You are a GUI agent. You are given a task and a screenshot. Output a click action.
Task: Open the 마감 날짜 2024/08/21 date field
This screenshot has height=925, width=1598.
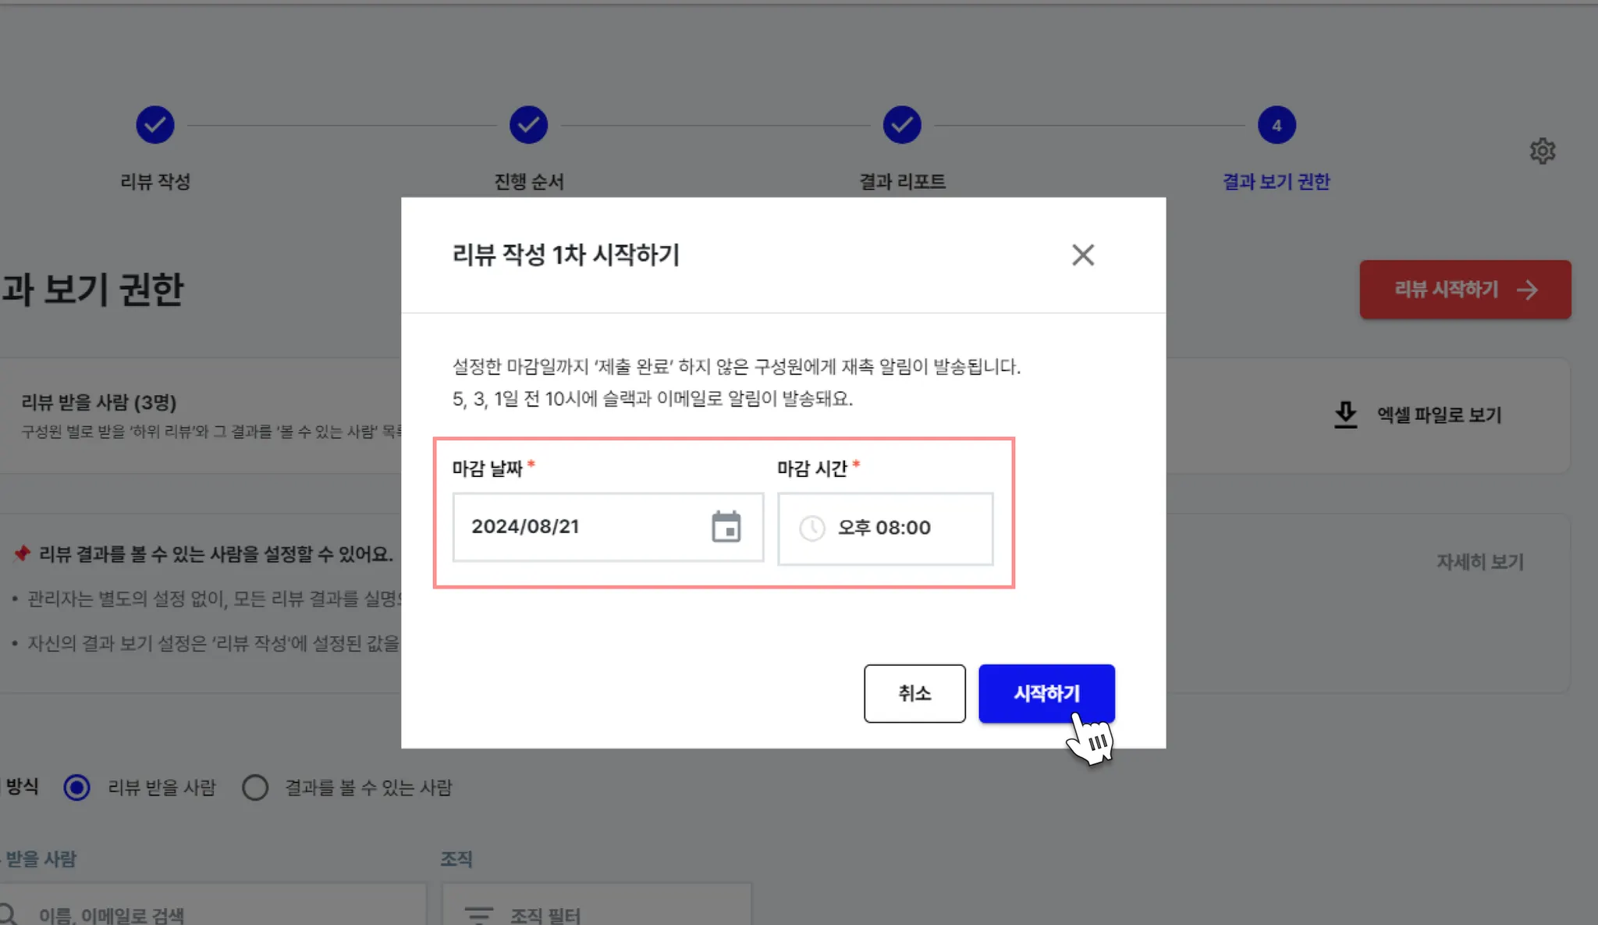(577, 527)
